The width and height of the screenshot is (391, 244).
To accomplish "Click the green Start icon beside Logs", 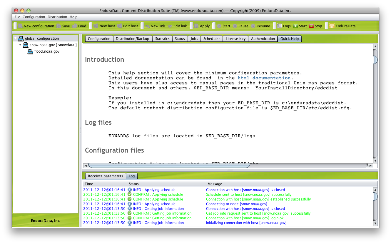I will tap(296, 26).
